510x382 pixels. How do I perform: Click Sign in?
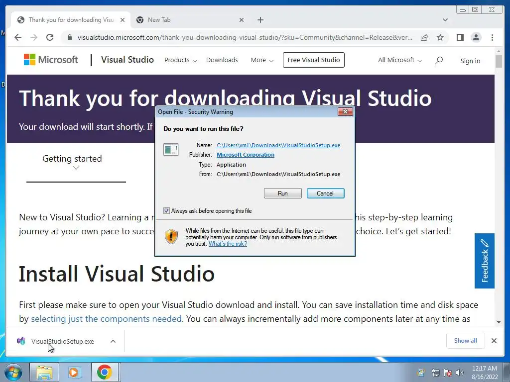click(470, 61)
